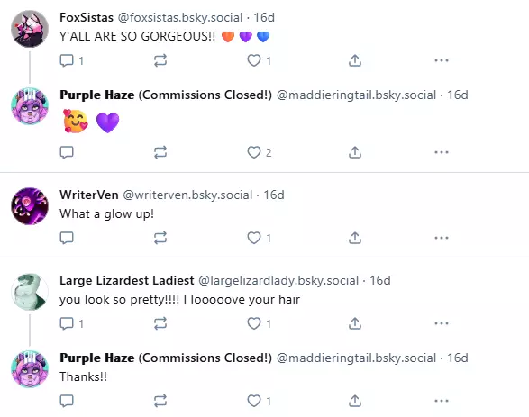The height and width of the screenshot is (417, 529).
Task: Repost FoxSistas' comment
Action: tap(160, 60)
